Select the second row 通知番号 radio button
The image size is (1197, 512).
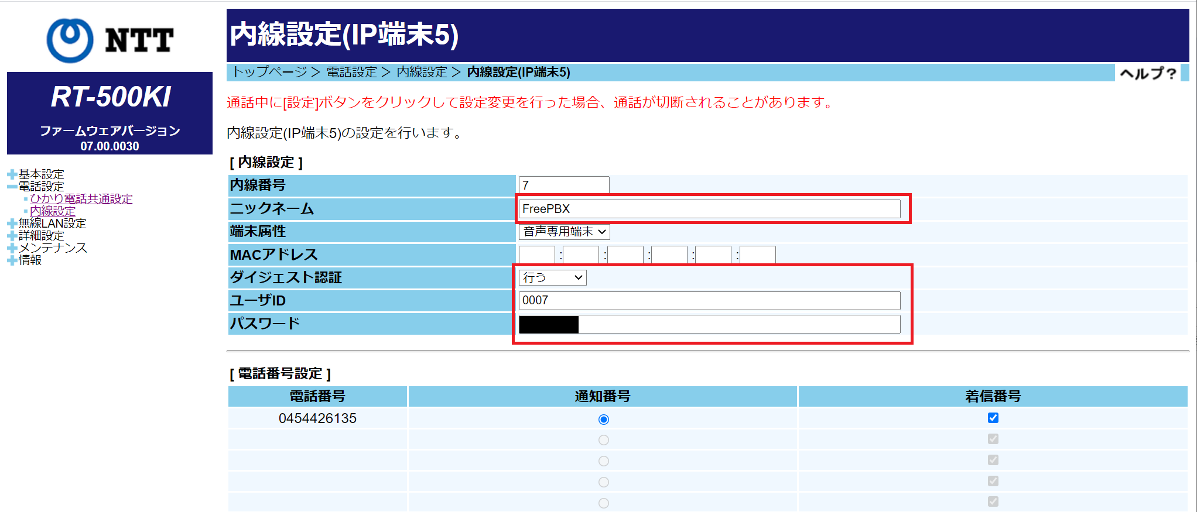pos(604,440)
